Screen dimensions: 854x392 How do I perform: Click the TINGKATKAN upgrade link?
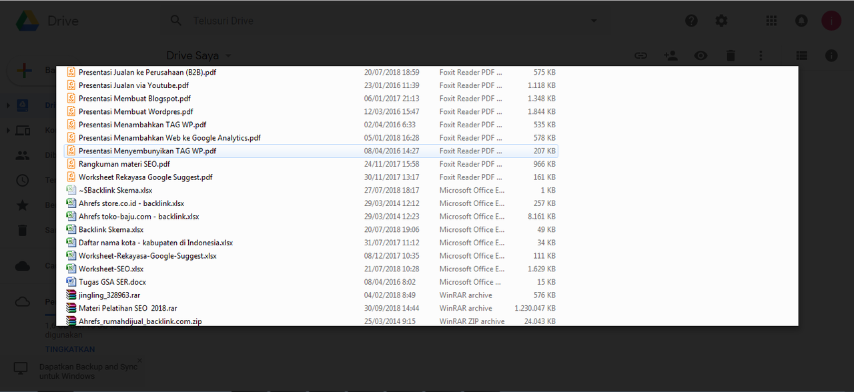pyautogui.click(x=70, y=349)
